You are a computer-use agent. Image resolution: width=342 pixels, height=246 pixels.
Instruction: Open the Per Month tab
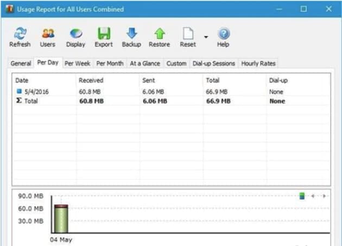point(110,63)
